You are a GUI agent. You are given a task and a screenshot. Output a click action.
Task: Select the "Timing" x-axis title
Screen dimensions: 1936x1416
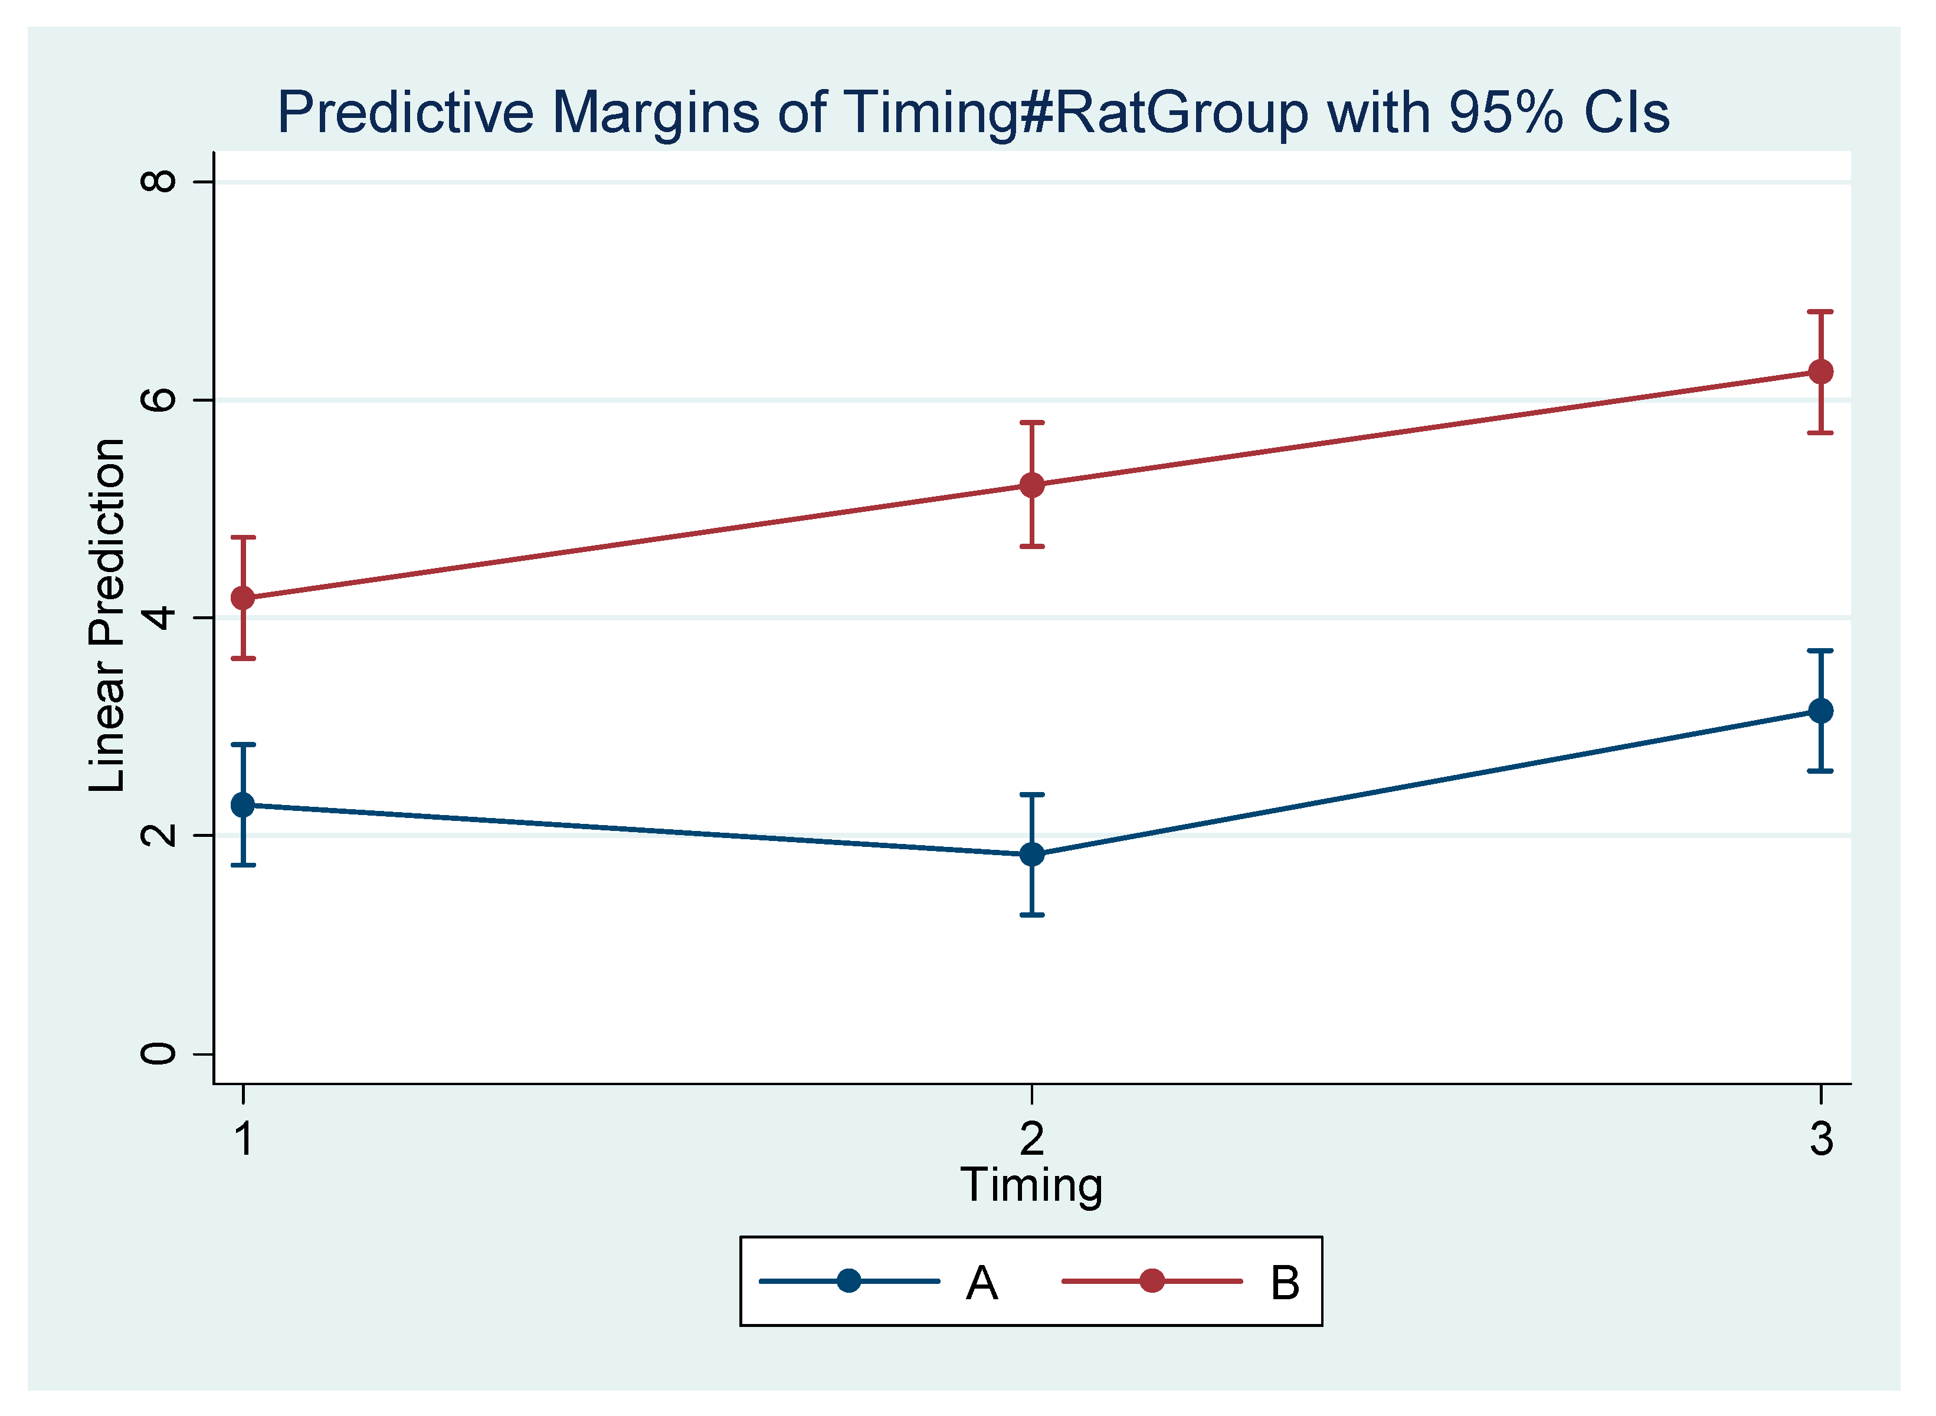pyautogui.click(x=1031, y=1185)
